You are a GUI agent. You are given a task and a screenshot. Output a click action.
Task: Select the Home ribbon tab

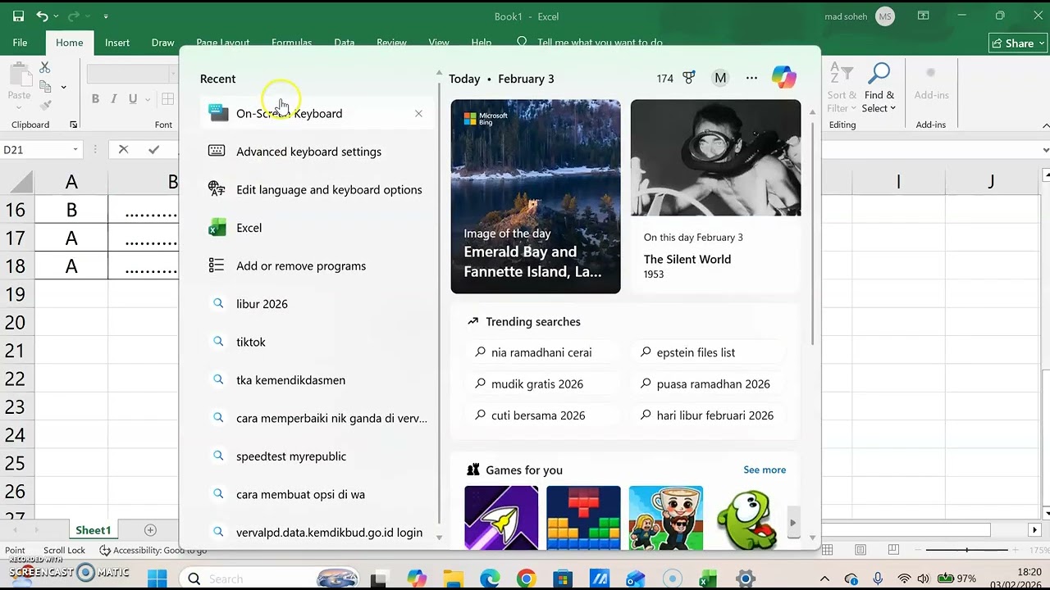click(x=69, y=43)
